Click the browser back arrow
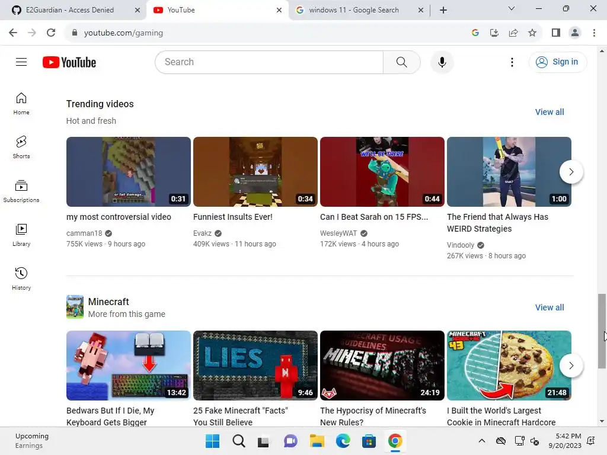The width and height of the screenshot is (607, 455). pyautogui.click(x=13, y=33)
